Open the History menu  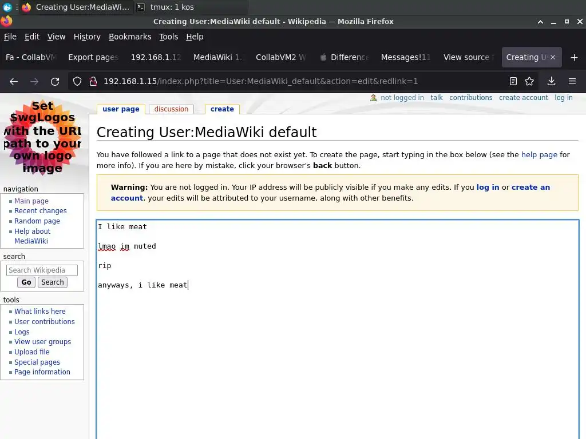87,37
